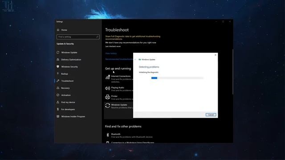The height and width of the screenshot is (160, 285).
Task: Click the Windows Insider Program icon
Action: (58, 116)
